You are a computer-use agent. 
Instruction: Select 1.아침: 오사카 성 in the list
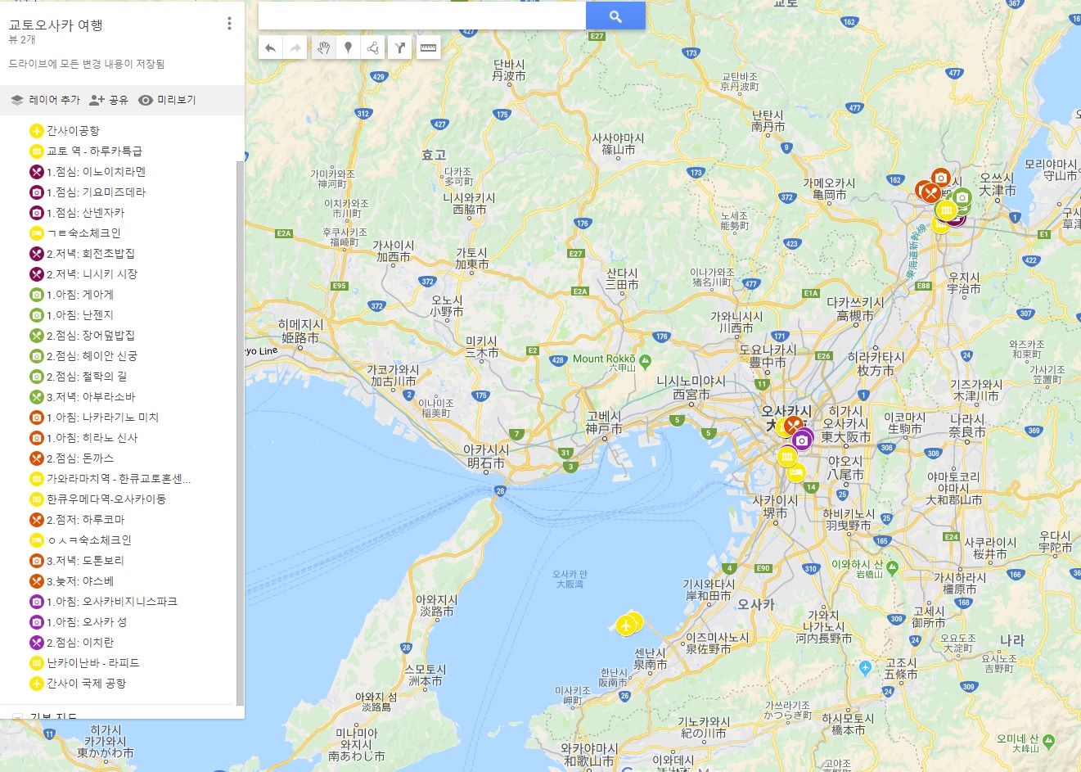click(86, 622)
